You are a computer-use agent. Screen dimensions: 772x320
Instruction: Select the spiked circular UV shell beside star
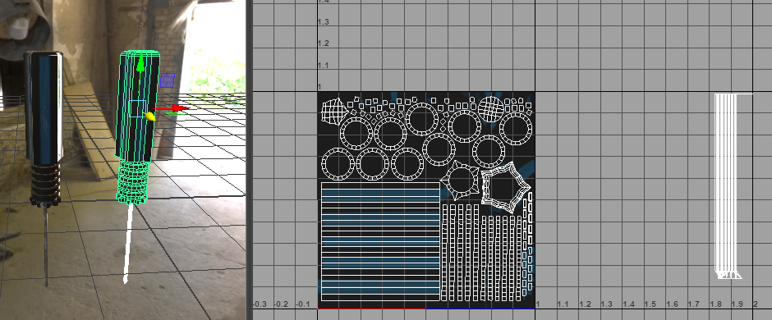tap(460, 181)
